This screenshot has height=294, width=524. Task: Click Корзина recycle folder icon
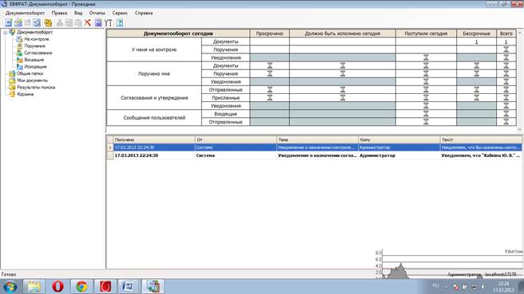coord(12,94)
